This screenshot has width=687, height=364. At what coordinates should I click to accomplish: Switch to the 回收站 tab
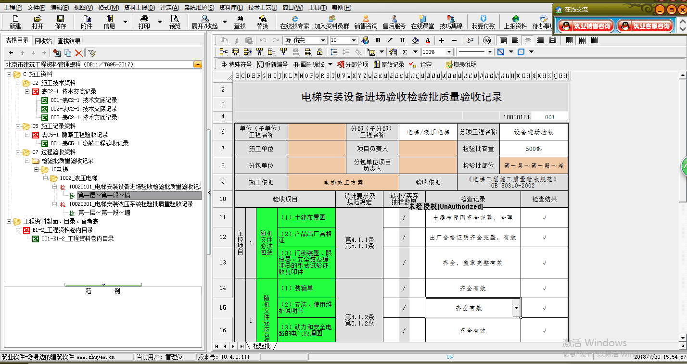point(43,41)
